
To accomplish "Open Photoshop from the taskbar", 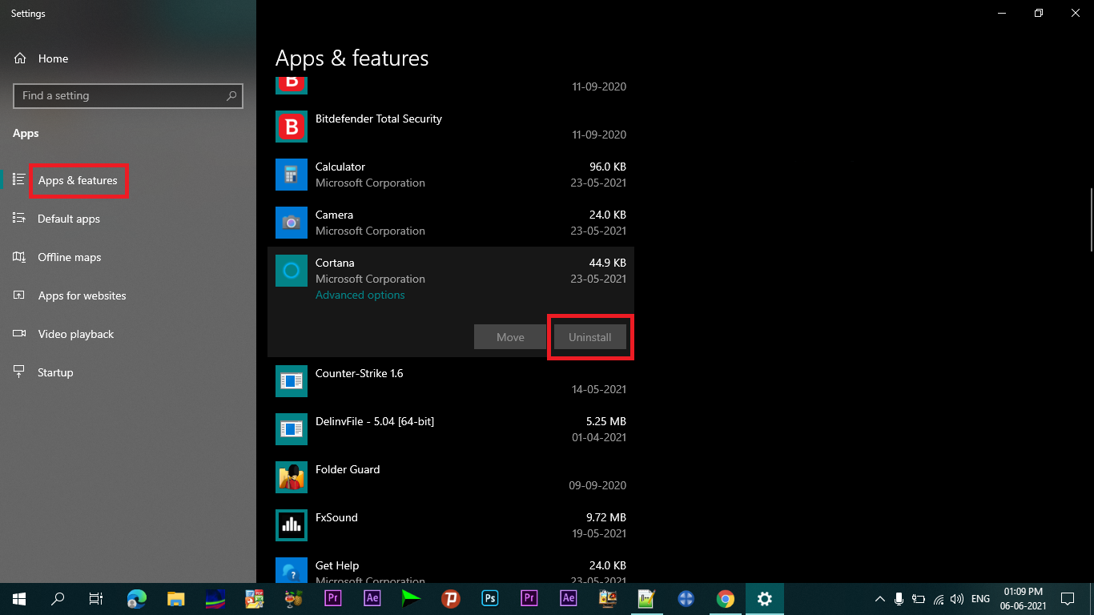I will click(490, 598).
